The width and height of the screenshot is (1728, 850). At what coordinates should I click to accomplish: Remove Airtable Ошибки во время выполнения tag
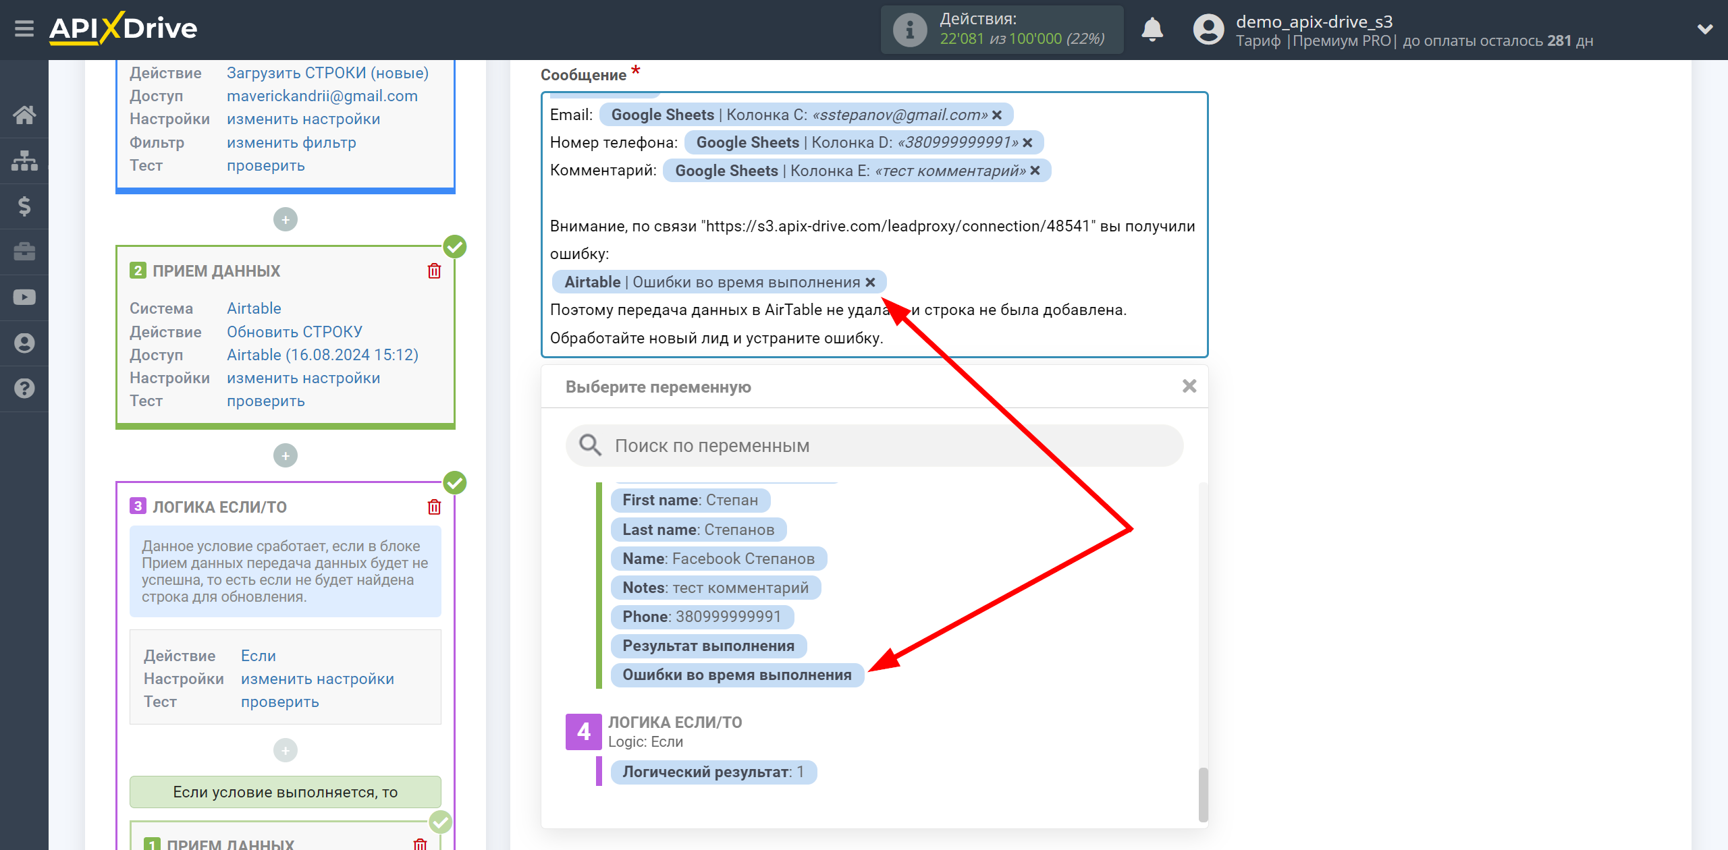tap(871, 283)
